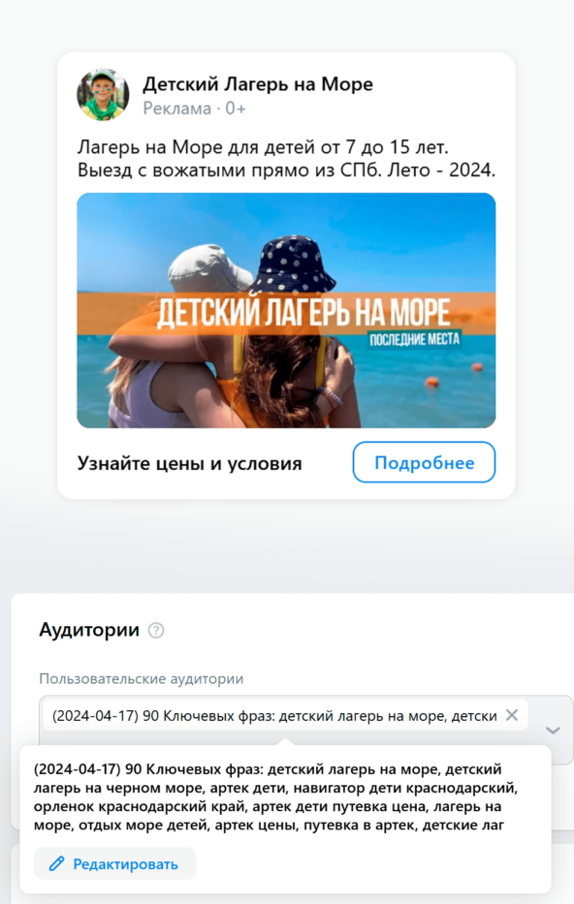Click the key phrases tooltip text
The height and width of the screenshot is (904, 574).
275,796
